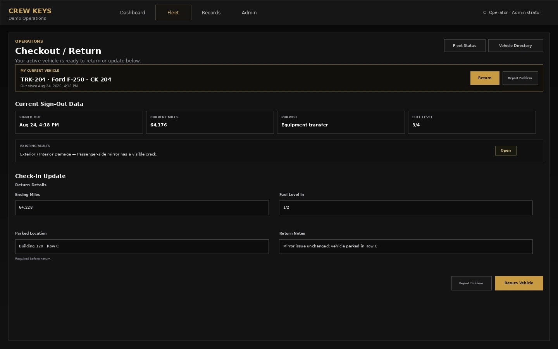
Task: Open the Fuel Level In field
Action: click(406, 207)
